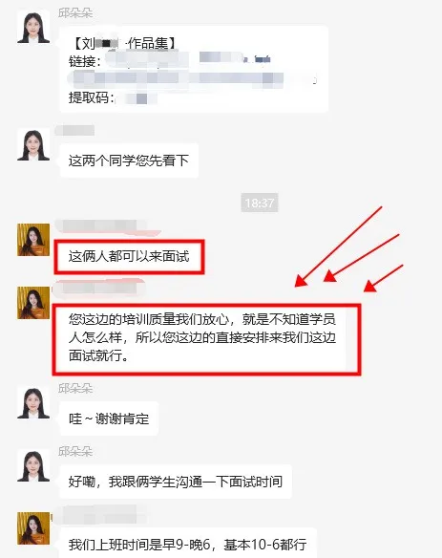This screenshot has width=442, height=558.
Task: Select message 这两个同学您先看下
Action: click(129, 161)
